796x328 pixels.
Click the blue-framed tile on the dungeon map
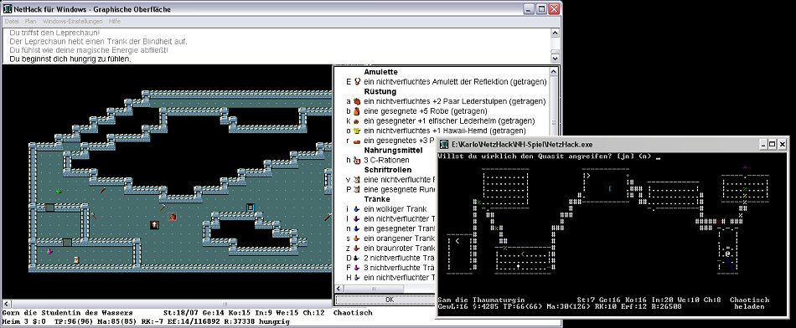point(250,208)
